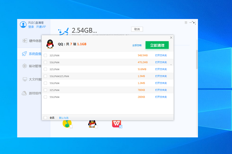Screen dimensions: 232x154
Task: Open folder for the 1.5MB file
Action: pyautogui.click(x=161, y=76)
